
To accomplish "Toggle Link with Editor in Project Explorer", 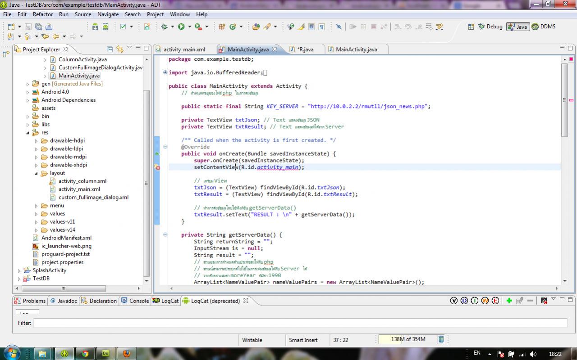I will 119,49.
